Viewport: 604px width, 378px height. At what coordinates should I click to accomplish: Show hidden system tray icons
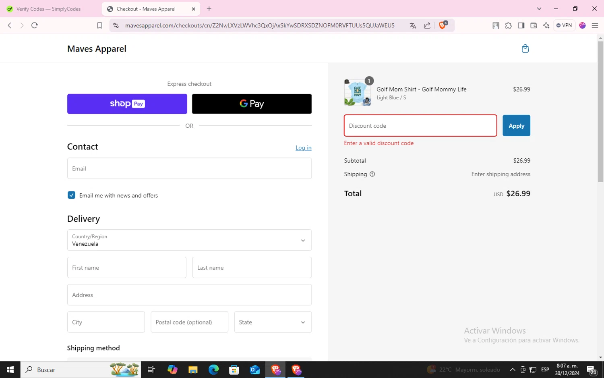pos(513,370)
